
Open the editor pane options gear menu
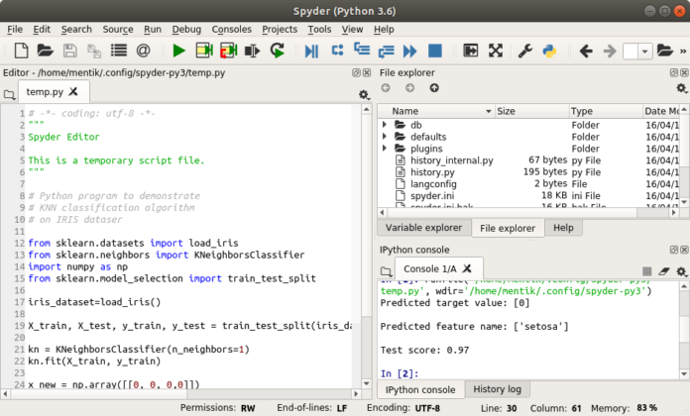point(363,94)
